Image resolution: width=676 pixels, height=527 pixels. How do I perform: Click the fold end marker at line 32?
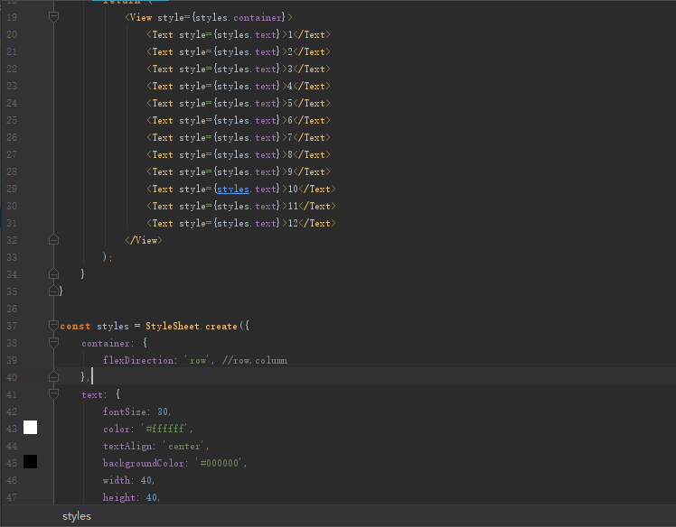point(53,240)
